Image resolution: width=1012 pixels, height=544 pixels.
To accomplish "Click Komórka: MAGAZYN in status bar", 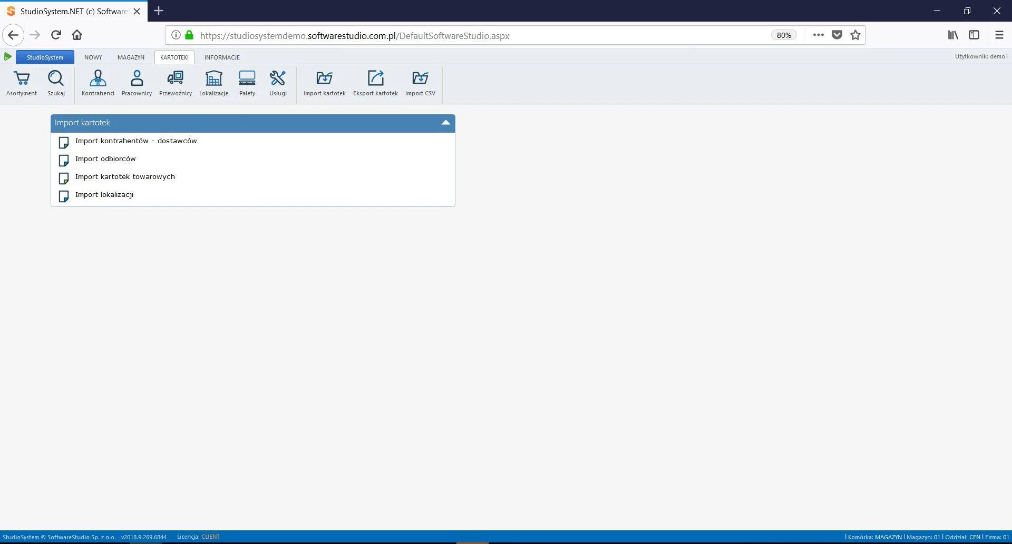I will click(x=875, y=537).
